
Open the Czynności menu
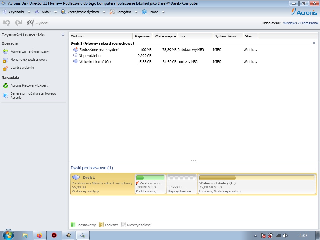click(16, 12)
